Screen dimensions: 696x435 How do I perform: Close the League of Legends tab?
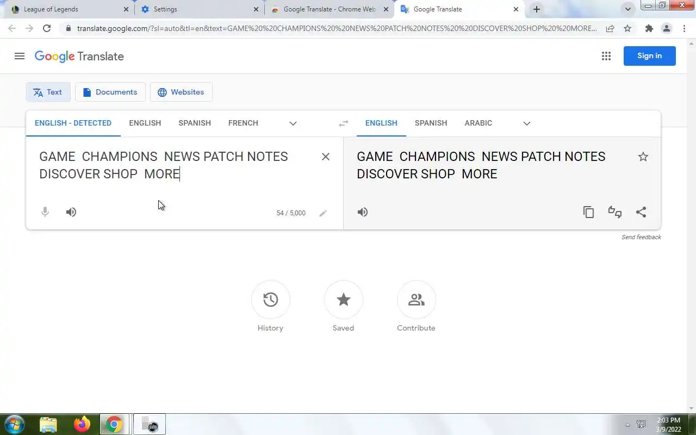pyautogui.click(x=126, y=9)
